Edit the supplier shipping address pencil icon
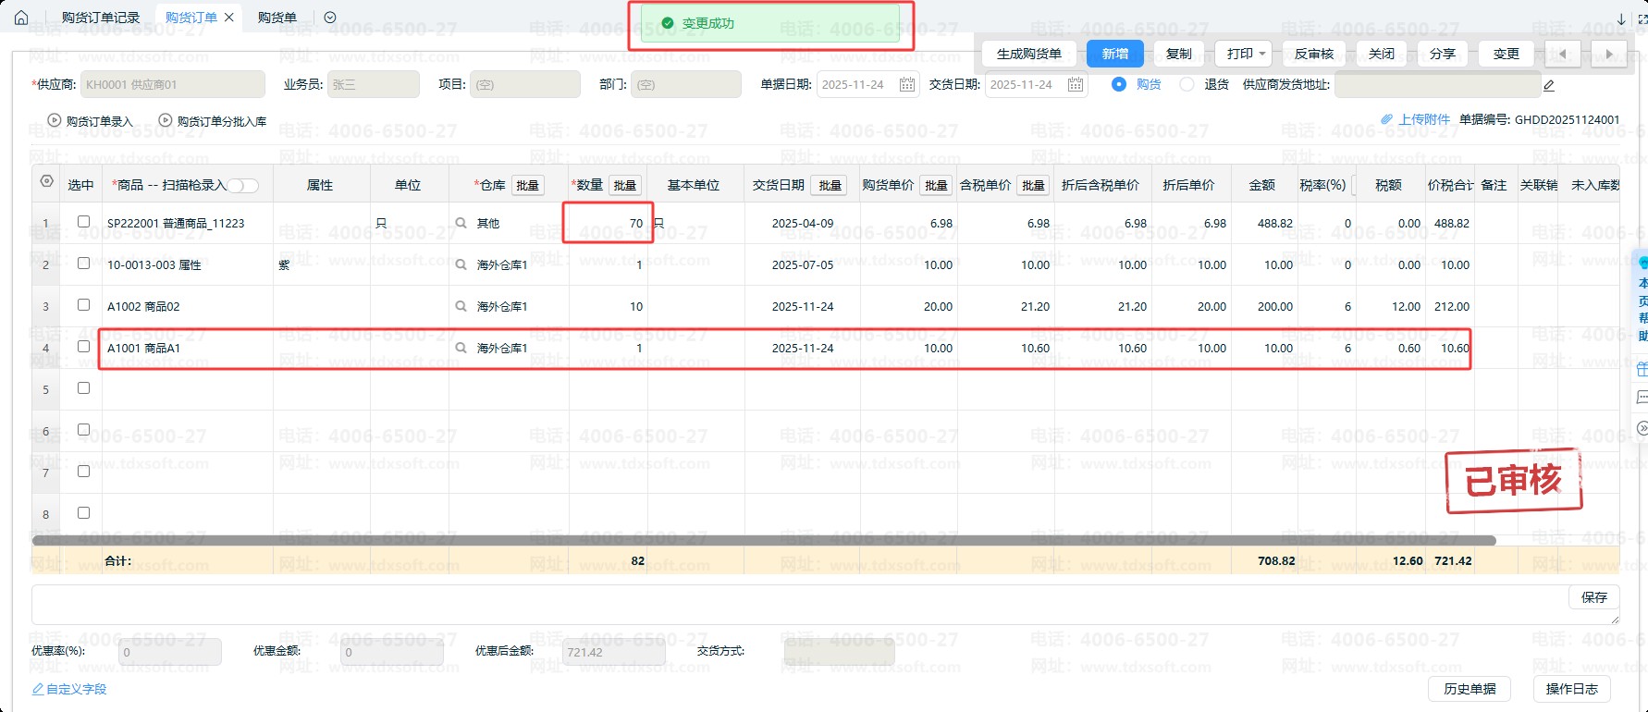Image resolution: width=1648 pixels, height=712 pixels. pos(1549,85)
